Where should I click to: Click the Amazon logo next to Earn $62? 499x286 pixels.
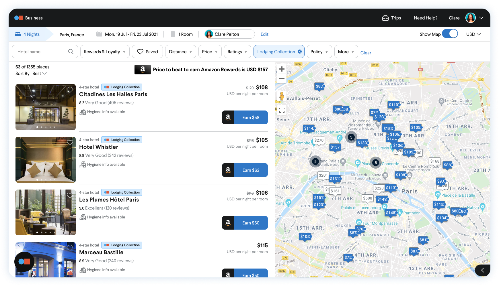point(228,170)
